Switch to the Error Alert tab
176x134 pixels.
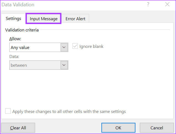(75, 19)
